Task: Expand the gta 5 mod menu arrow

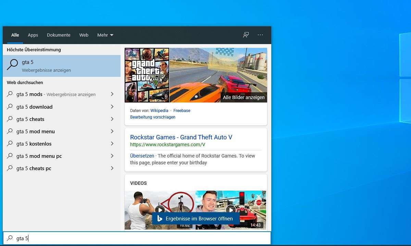Action: (x=112, y=131)
